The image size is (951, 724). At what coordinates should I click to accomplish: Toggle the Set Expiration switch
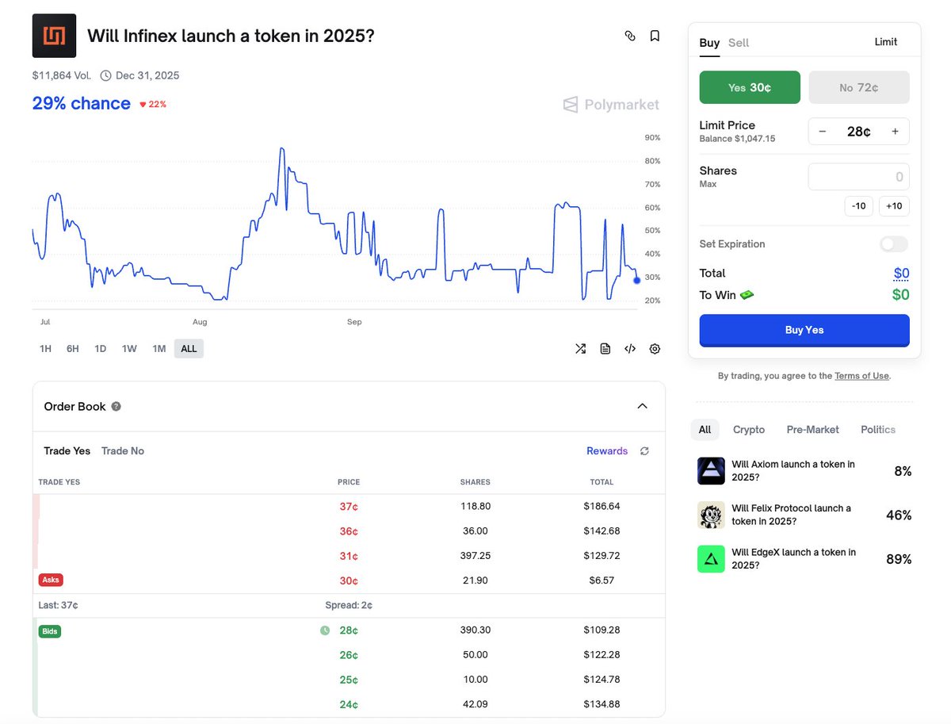(894, 244)
